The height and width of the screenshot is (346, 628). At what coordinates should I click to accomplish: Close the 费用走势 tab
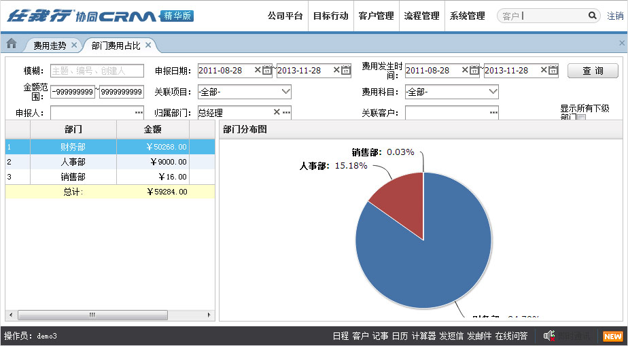point(75,46)
